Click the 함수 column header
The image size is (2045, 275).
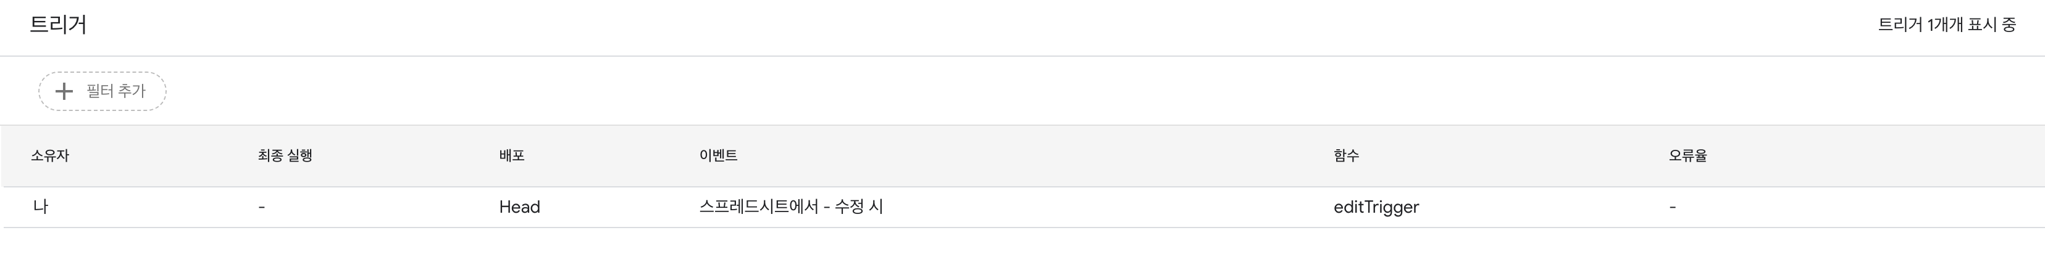(x=1345, y=155)
